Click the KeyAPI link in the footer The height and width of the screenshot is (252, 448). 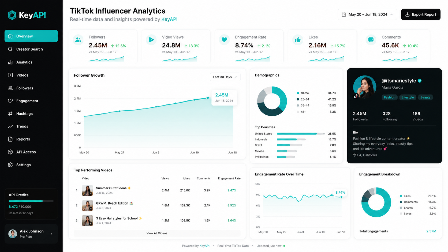[204, 246]
